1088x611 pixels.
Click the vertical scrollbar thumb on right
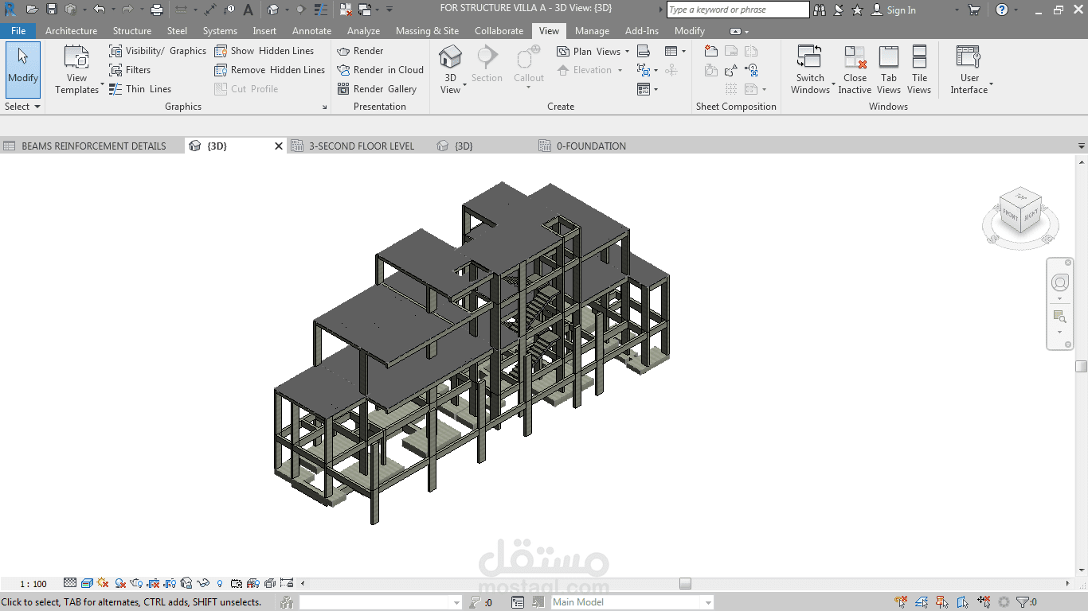pyautogui.click(x=1081, y=366)
